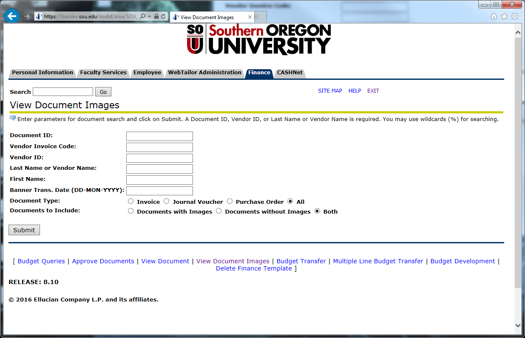Image resolution: width=525 pixels, height=338 pixels.
Task: Focus the First Name field
Action: (x=159, y=180)
